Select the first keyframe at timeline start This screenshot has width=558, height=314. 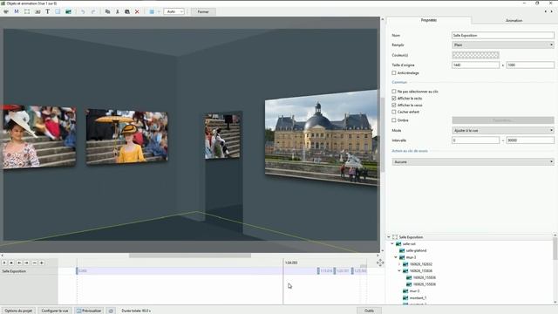pyautogui.click(x=77, y=271)
